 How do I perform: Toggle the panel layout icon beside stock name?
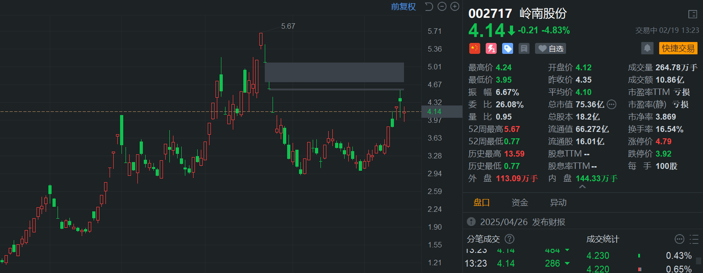[692, 14]
